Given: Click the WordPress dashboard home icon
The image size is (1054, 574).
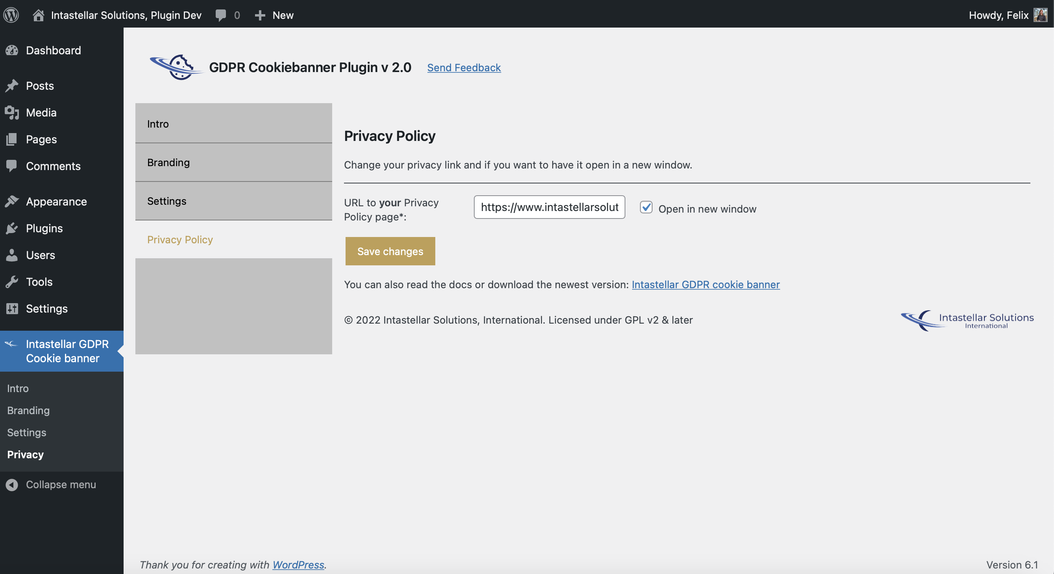Looking at the screenshot, I should coord(37,14).
